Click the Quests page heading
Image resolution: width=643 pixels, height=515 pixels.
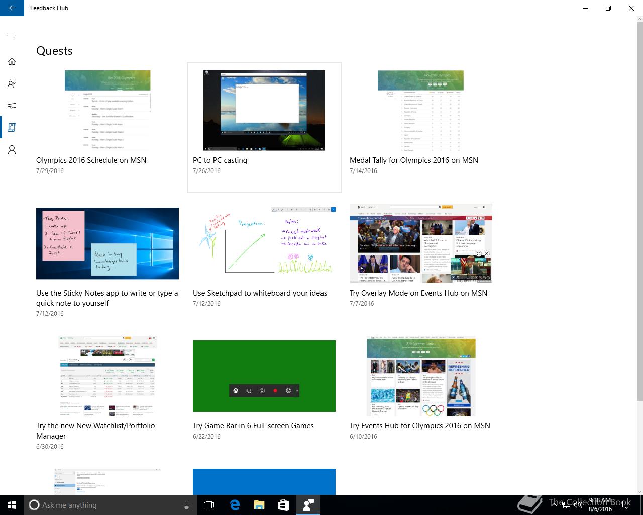coord(54,51)
